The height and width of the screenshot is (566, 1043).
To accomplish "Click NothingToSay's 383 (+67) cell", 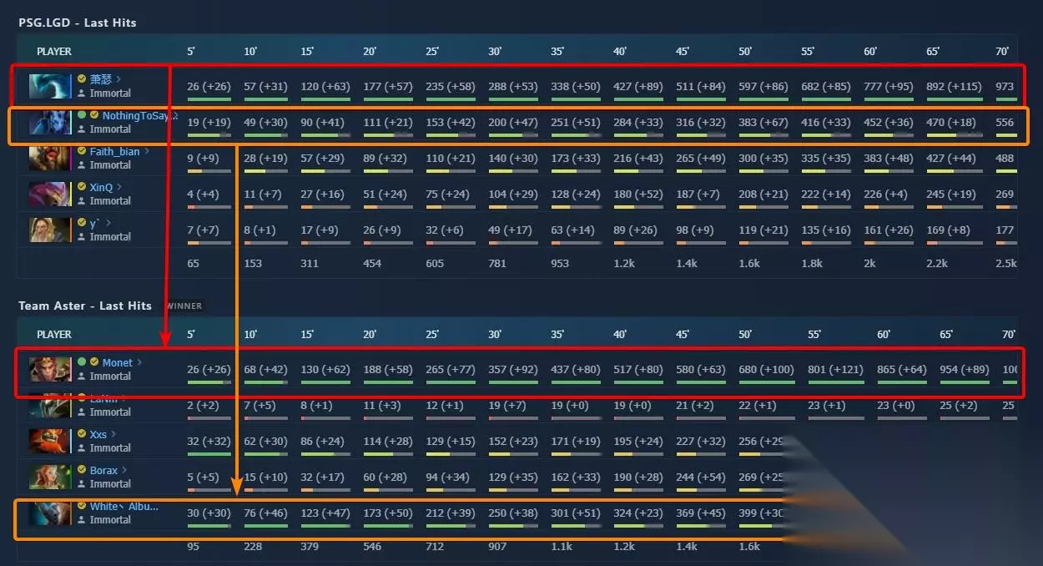I will click(x=763, y=122).
